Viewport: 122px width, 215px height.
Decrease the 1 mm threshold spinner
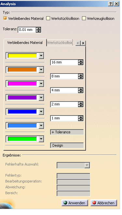click(81, 120)
